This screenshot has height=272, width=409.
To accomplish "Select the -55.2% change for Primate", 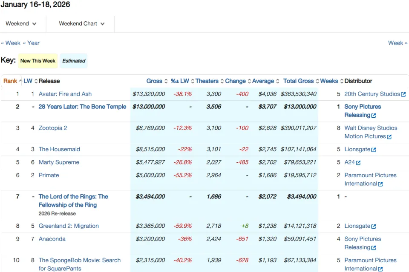I will click(x=183, y=175).
